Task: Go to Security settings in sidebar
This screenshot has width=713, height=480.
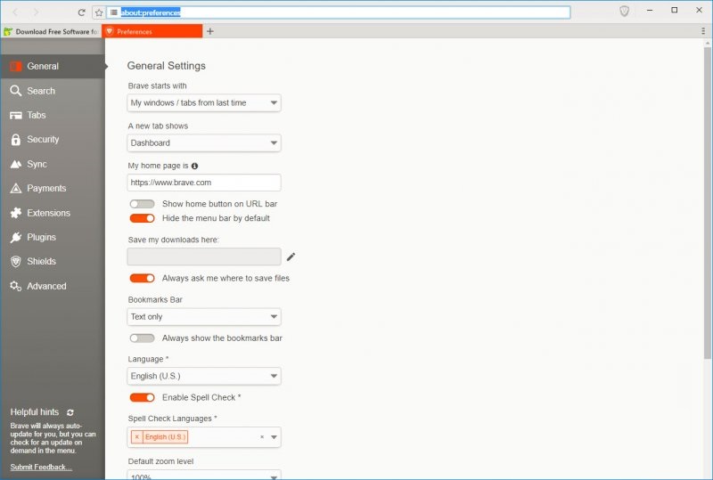Action: coord(43,140)
